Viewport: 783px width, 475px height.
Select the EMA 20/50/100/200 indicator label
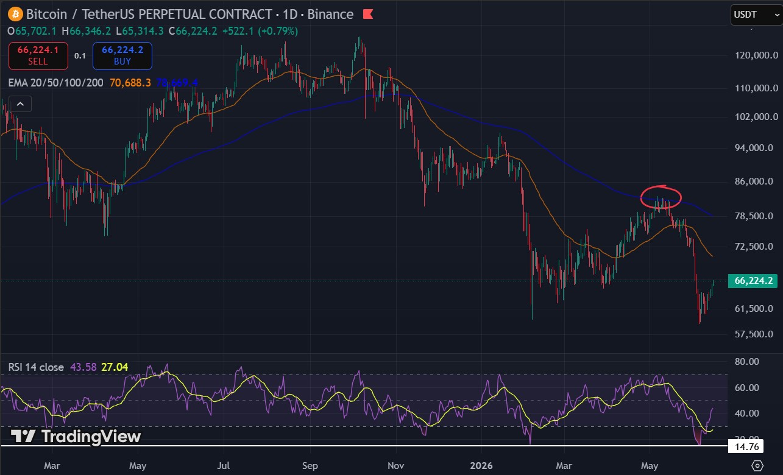(55, 82)
